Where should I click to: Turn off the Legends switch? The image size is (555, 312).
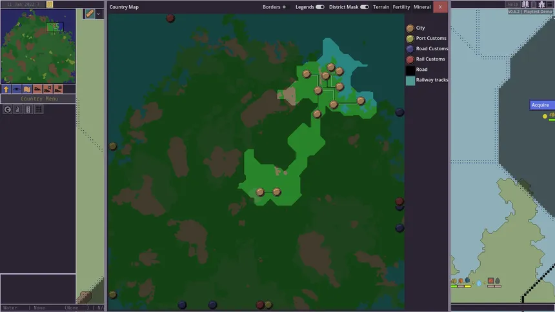pos(320,6)
